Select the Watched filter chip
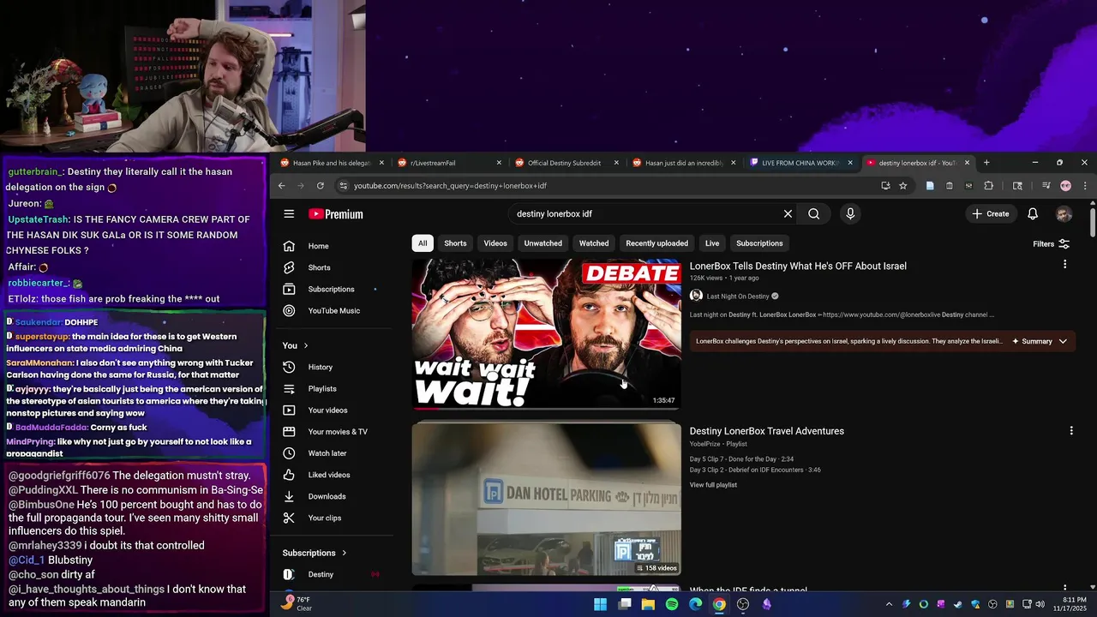This screenshot has height=617, width=1097. (x=594, y=243)
